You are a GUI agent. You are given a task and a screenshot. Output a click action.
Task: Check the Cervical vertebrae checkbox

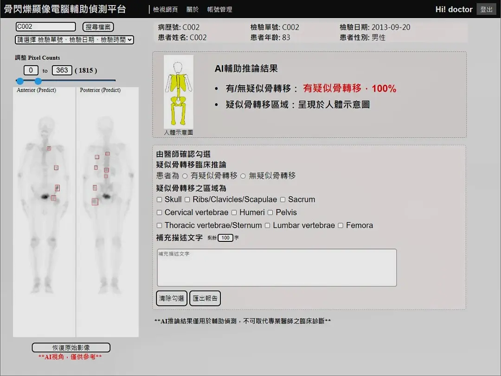click(160, 212)
